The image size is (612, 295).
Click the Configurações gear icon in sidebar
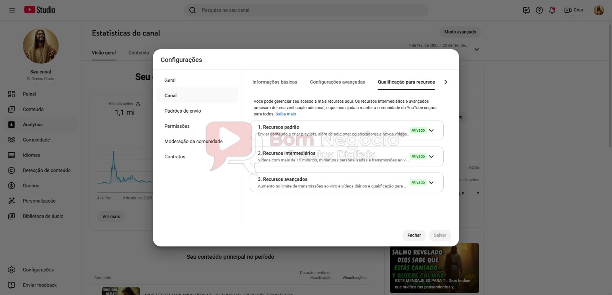(x=11, y=270)
